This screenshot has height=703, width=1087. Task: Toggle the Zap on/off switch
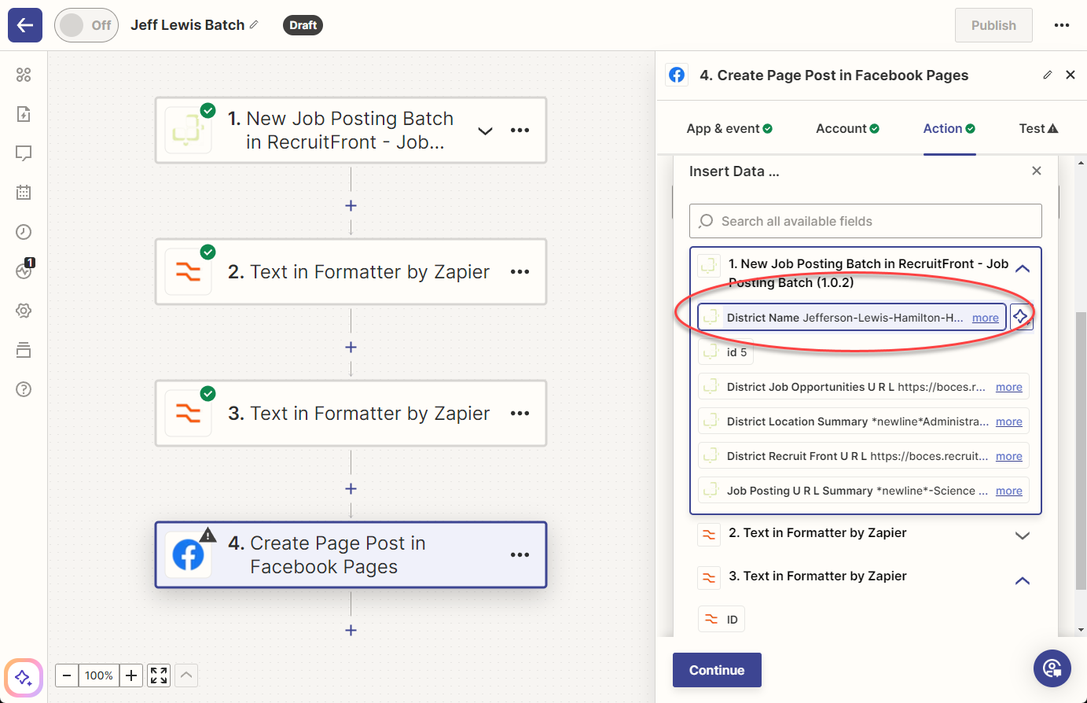[86, 25]
